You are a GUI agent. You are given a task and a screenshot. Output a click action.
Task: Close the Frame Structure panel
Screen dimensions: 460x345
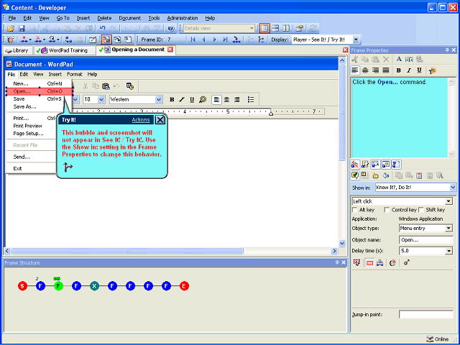pyautogui.click(x=344, y=262)
